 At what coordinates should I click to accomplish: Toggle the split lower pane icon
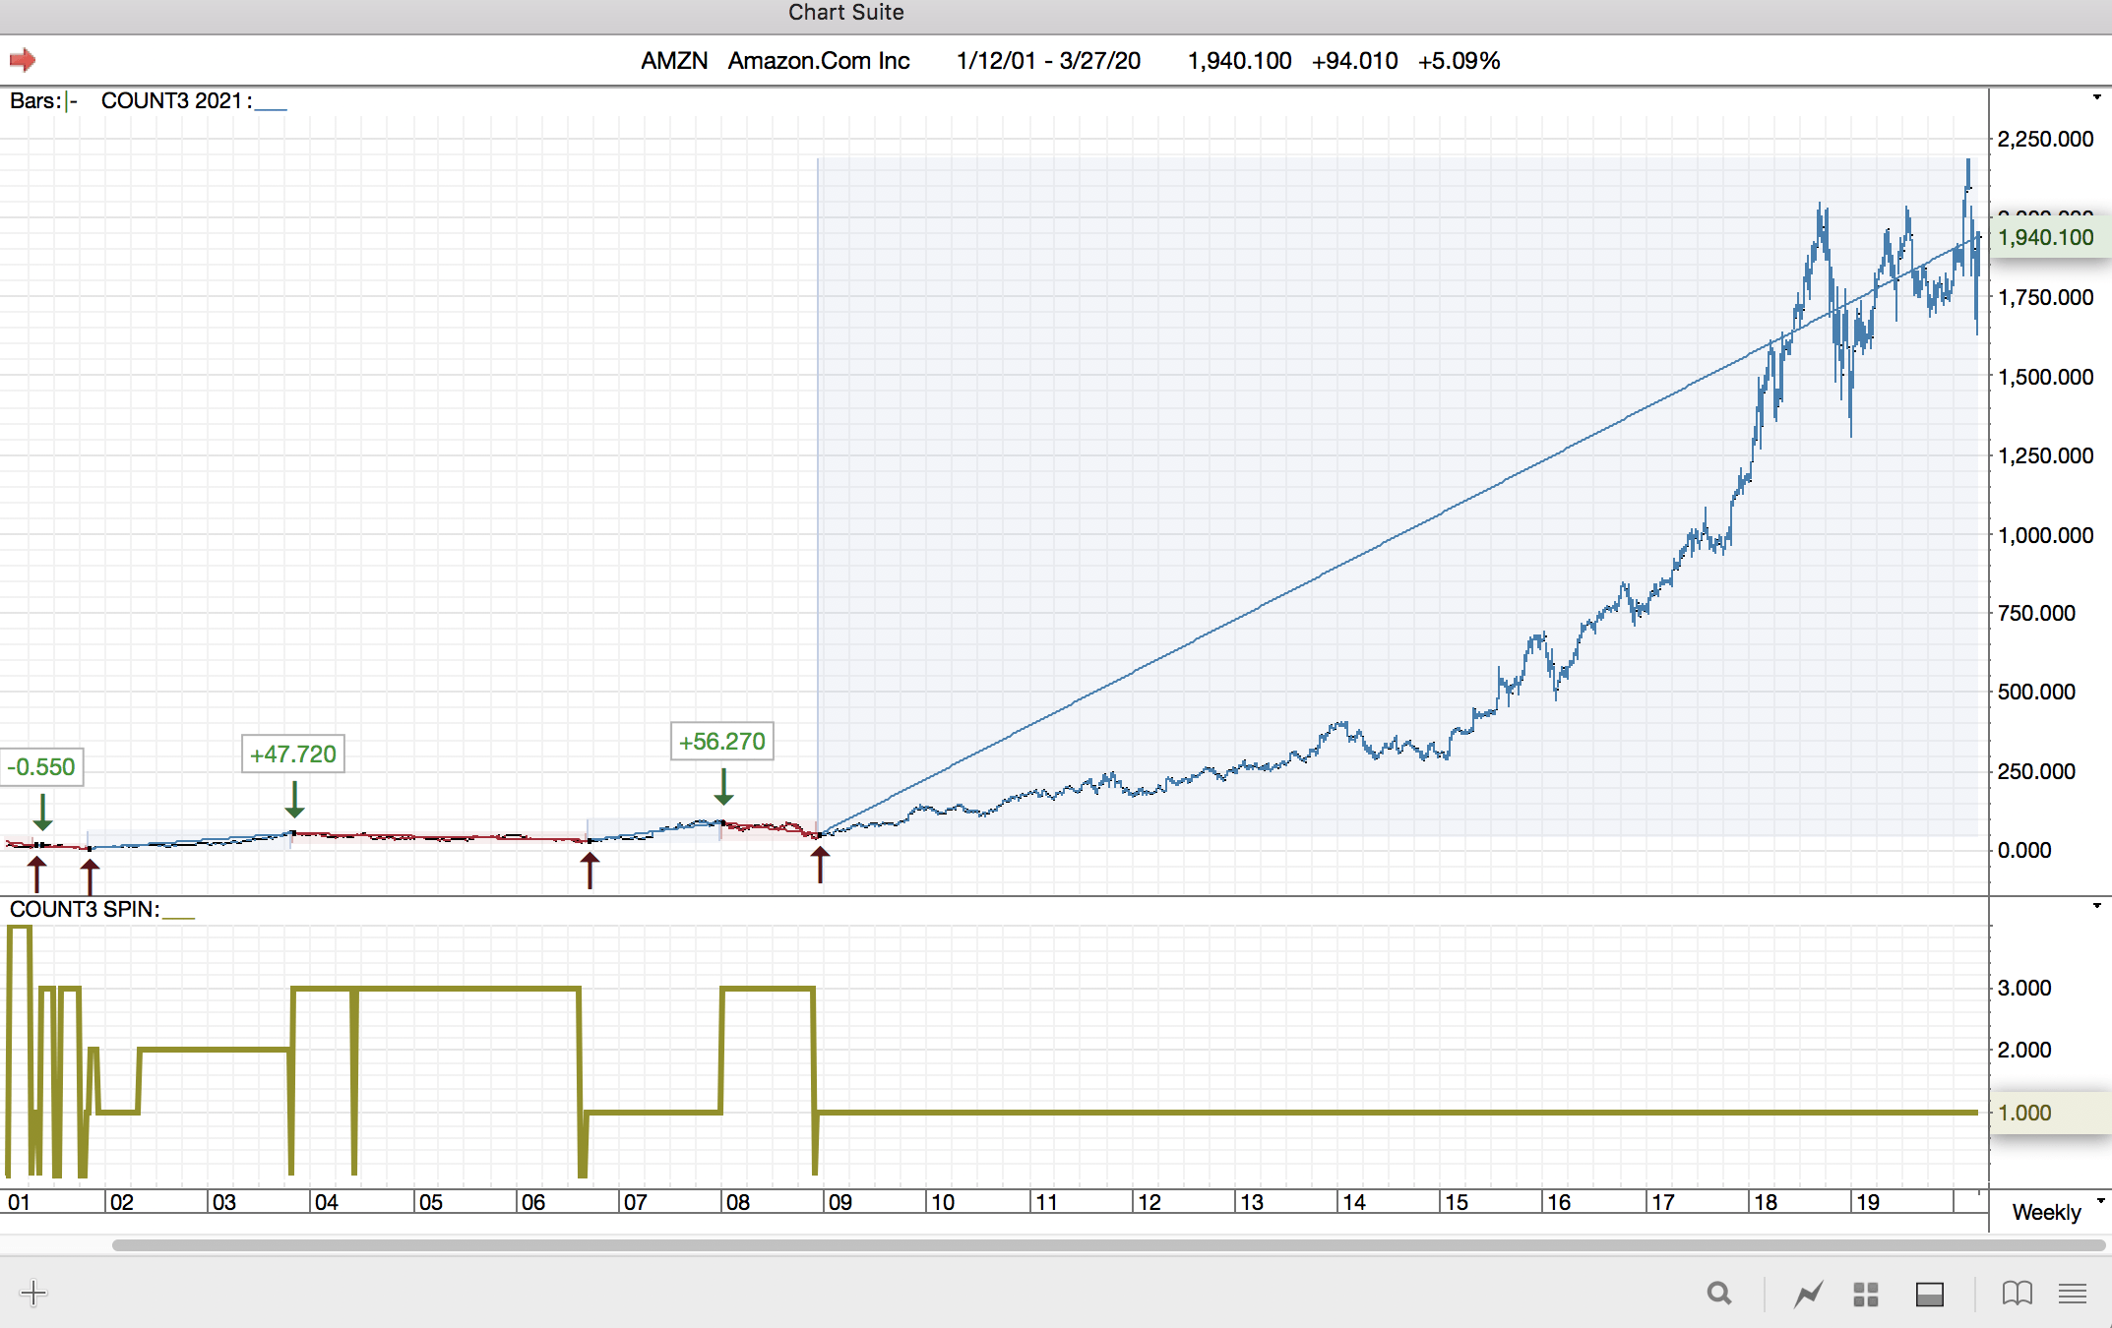click(x=1929, y=1294)
